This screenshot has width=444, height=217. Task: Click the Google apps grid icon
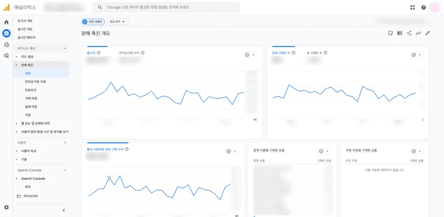[412, 7]
